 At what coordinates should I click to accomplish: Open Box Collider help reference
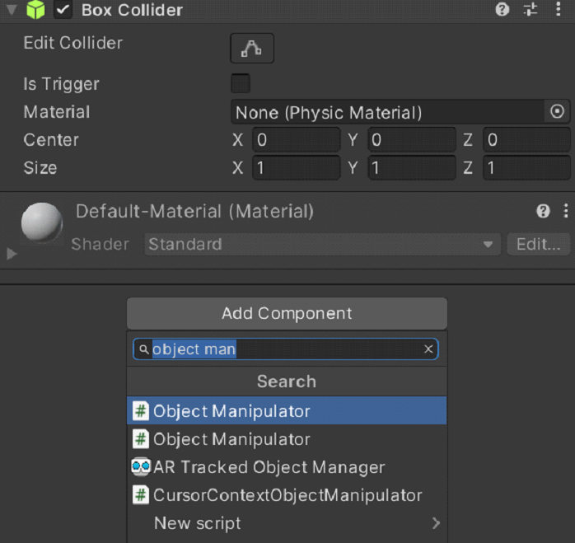pyautogui.click(x=502, y=11)
